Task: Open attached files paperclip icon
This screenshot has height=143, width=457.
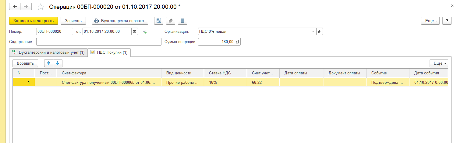Action: (x=171, y=21)
